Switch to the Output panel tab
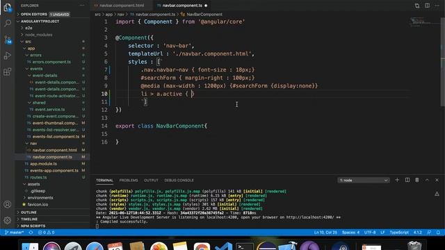Image resolution: width=445 pixels, height=250 pixels. (x=151, y=181)
